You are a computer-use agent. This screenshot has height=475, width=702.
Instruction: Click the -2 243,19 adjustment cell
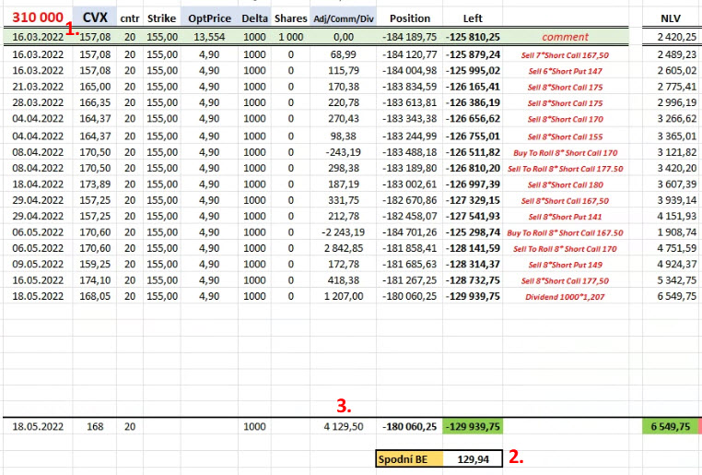pyautogui.click(x=343, y=232)
